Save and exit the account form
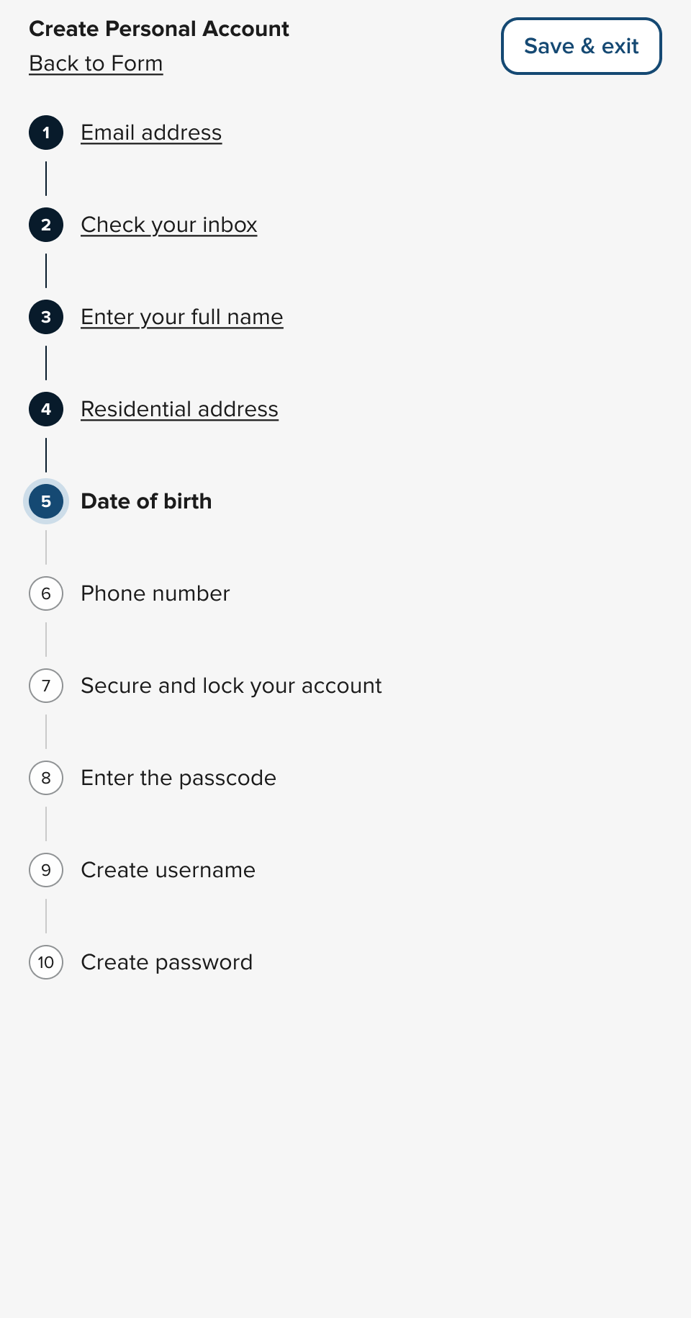Viewport: 691px width, 1318px height. click(x=582, y=46)
